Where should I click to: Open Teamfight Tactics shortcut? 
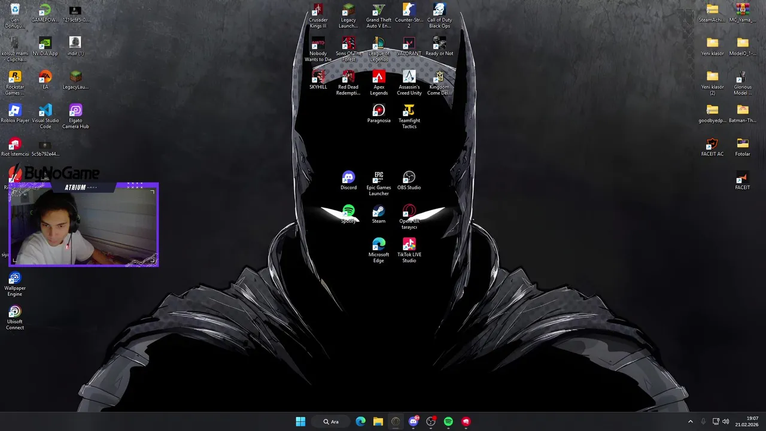click(409, 116)
